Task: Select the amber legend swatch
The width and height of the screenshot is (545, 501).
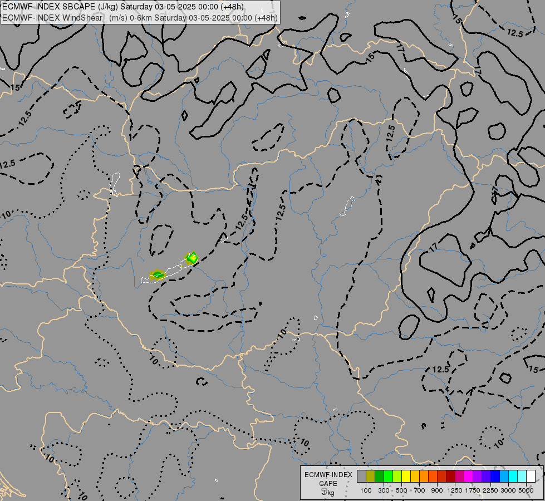Action: [415, 477]
